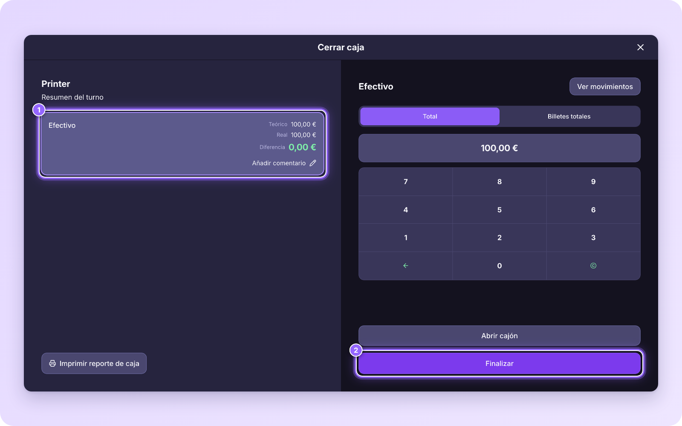The height and width of the screenshot is (426, 682).
Task: Click printer icon in Imprimir reporte button
Action: [52, 363]
